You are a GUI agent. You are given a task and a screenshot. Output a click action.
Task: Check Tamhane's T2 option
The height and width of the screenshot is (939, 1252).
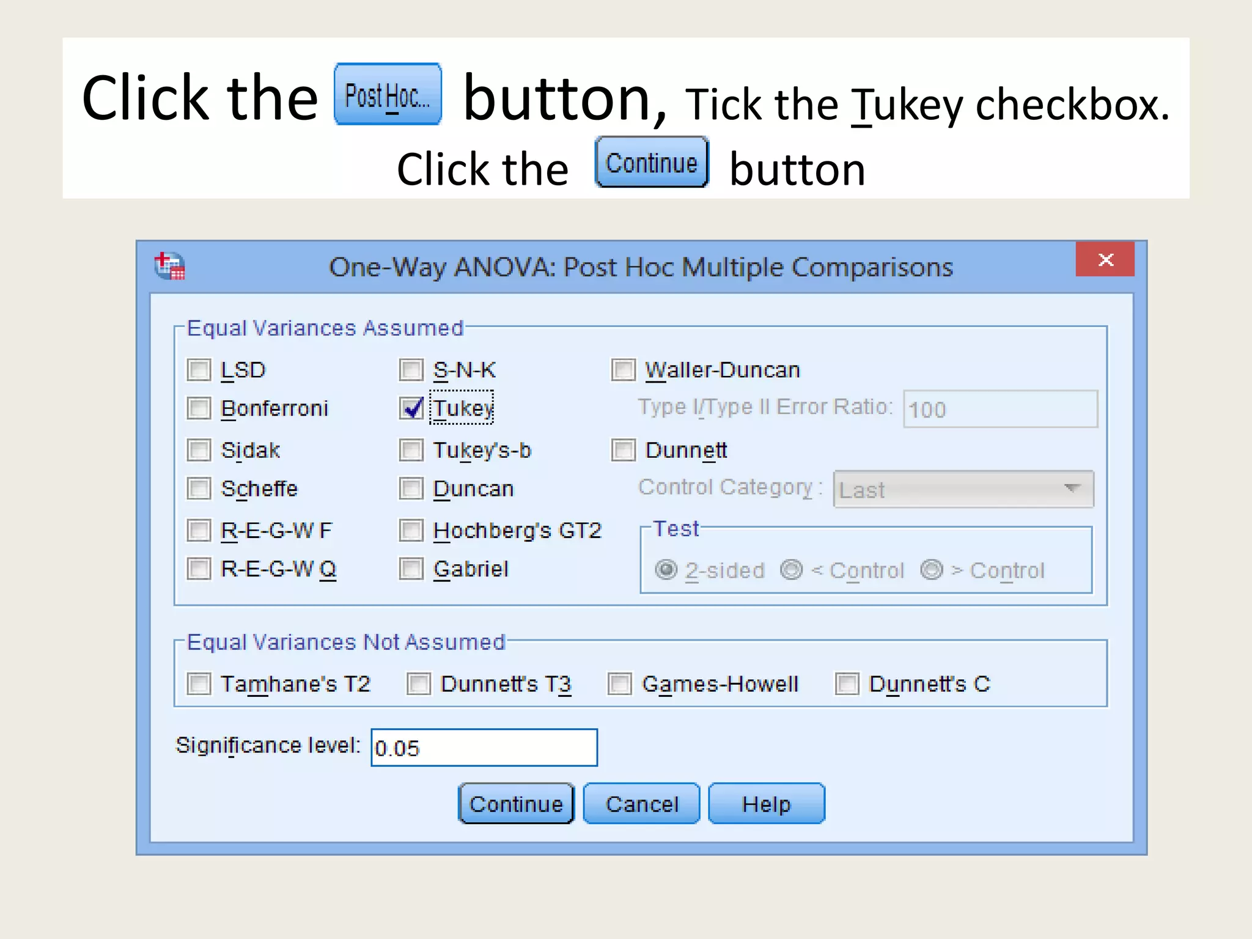point(199,683)
